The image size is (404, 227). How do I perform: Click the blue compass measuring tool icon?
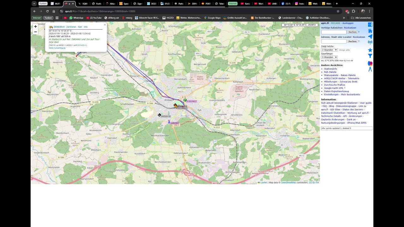click(x=370, y=69)
